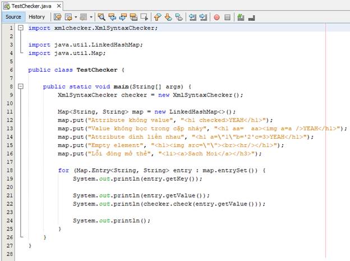Uncomment selected lines icon

tap(251, 18)
